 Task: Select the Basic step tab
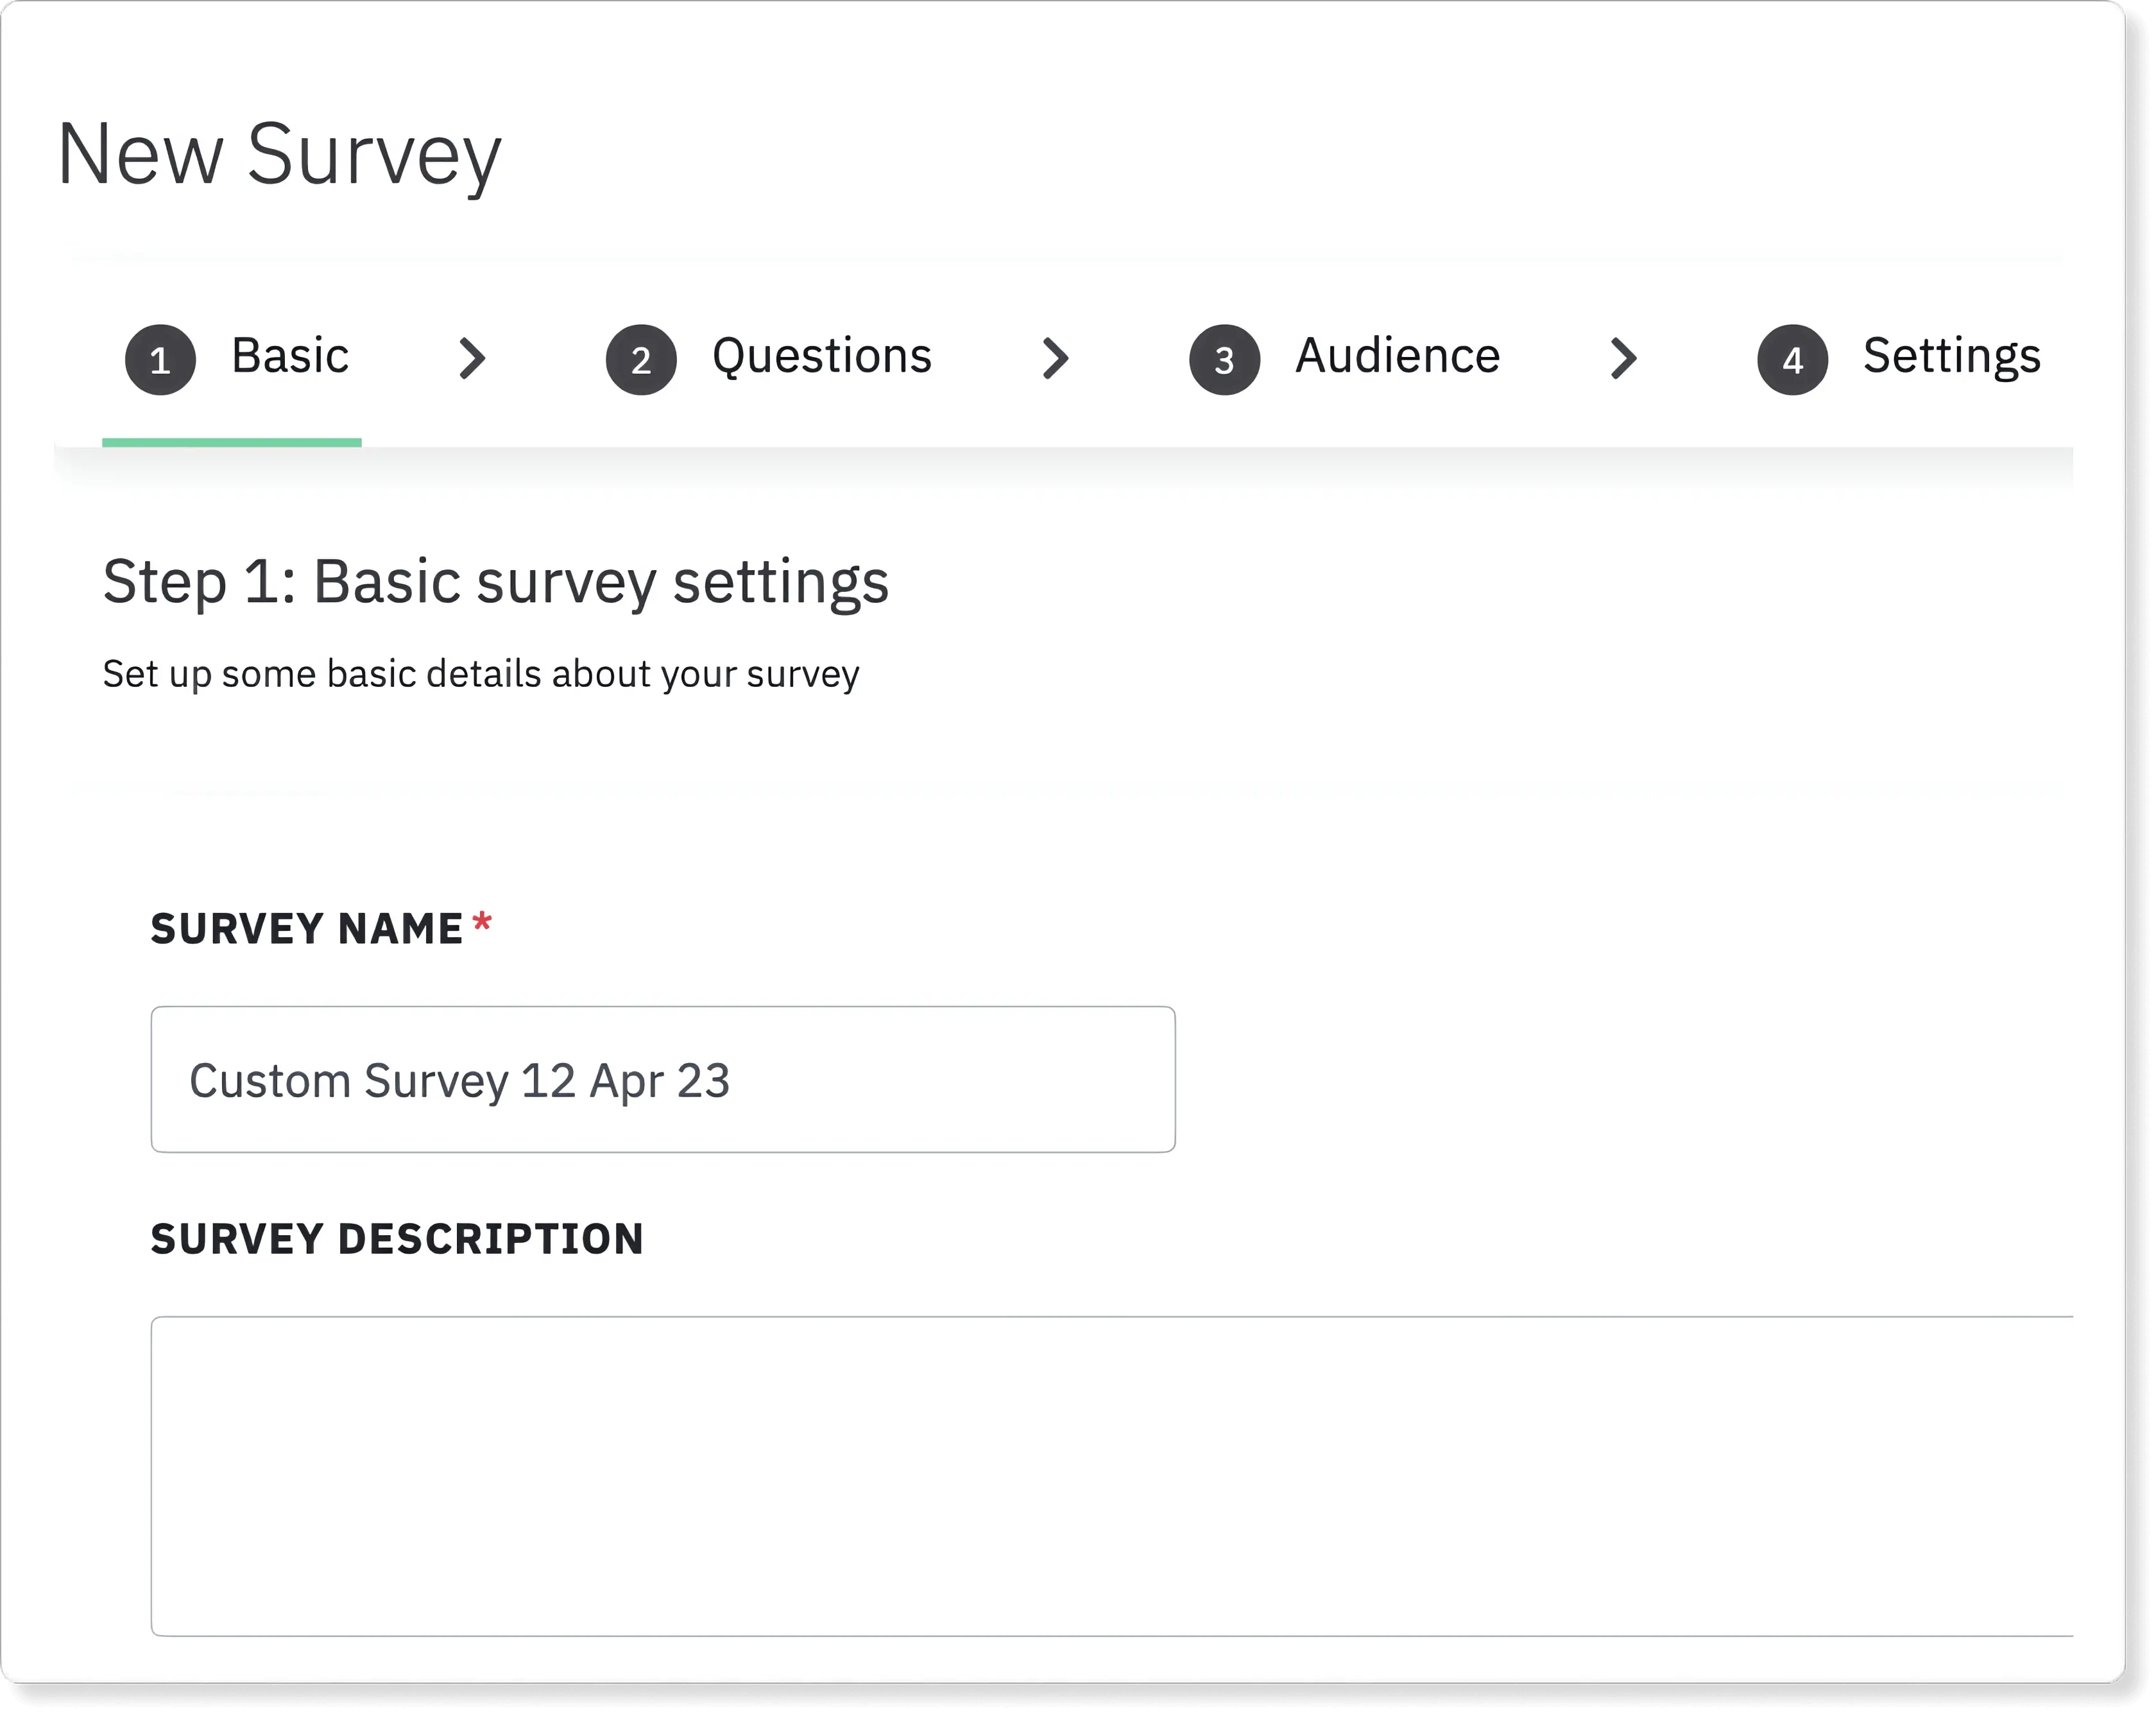tap(290, 356)
